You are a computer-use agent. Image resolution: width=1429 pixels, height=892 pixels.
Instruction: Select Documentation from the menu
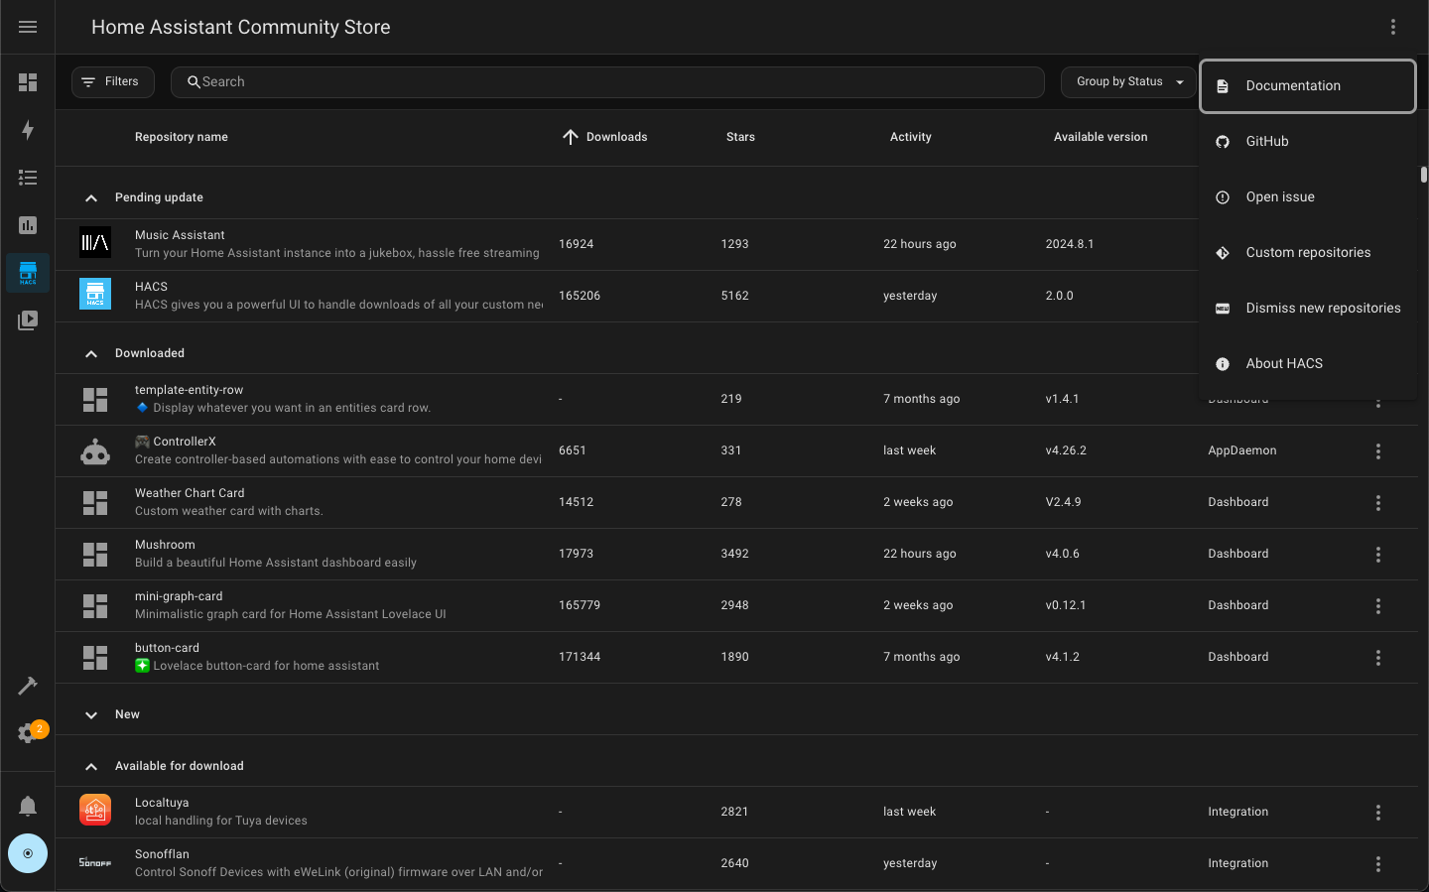1292,85
